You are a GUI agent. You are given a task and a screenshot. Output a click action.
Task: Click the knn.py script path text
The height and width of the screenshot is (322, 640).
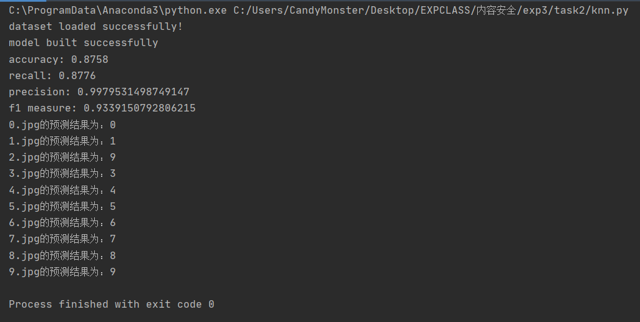(x=430, y=11)
